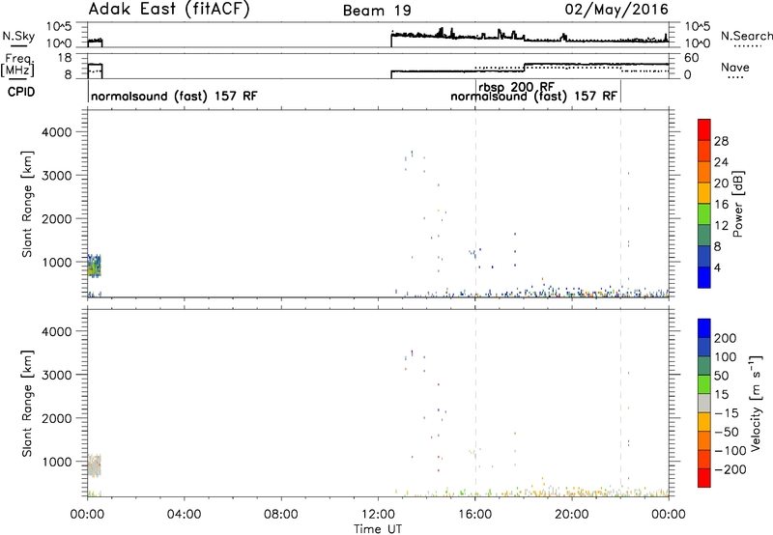Pick the light green segment of power colorbar

coord(704,214)
